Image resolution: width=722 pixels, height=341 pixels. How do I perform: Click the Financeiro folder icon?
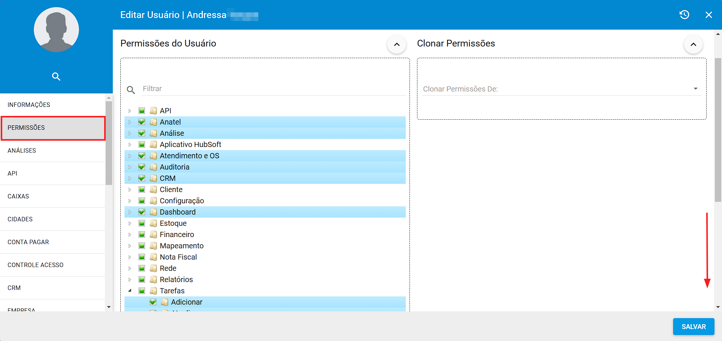[153, 234]
